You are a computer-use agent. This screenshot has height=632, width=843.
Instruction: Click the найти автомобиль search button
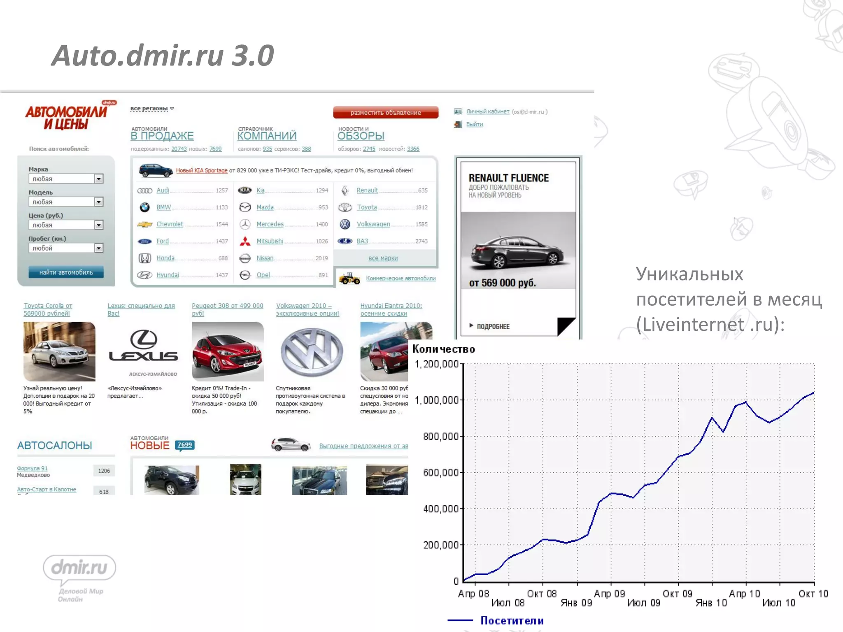66,272
